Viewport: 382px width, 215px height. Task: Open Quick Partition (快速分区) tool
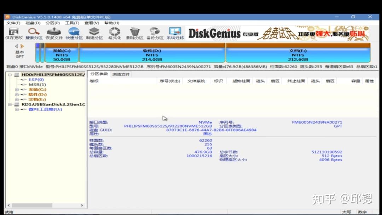pos(74,34)
